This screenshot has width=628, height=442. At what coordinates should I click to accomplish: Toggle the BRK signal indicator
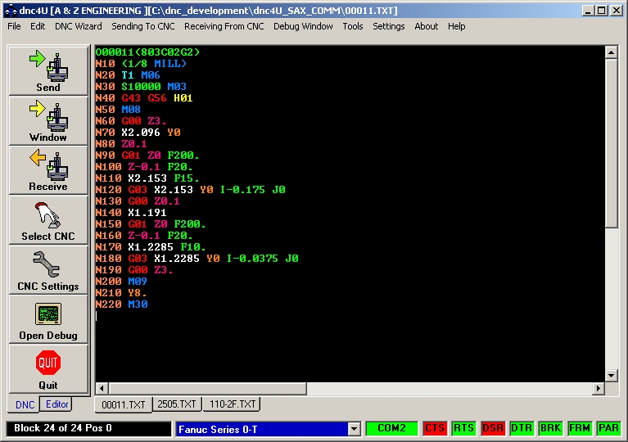550,428
